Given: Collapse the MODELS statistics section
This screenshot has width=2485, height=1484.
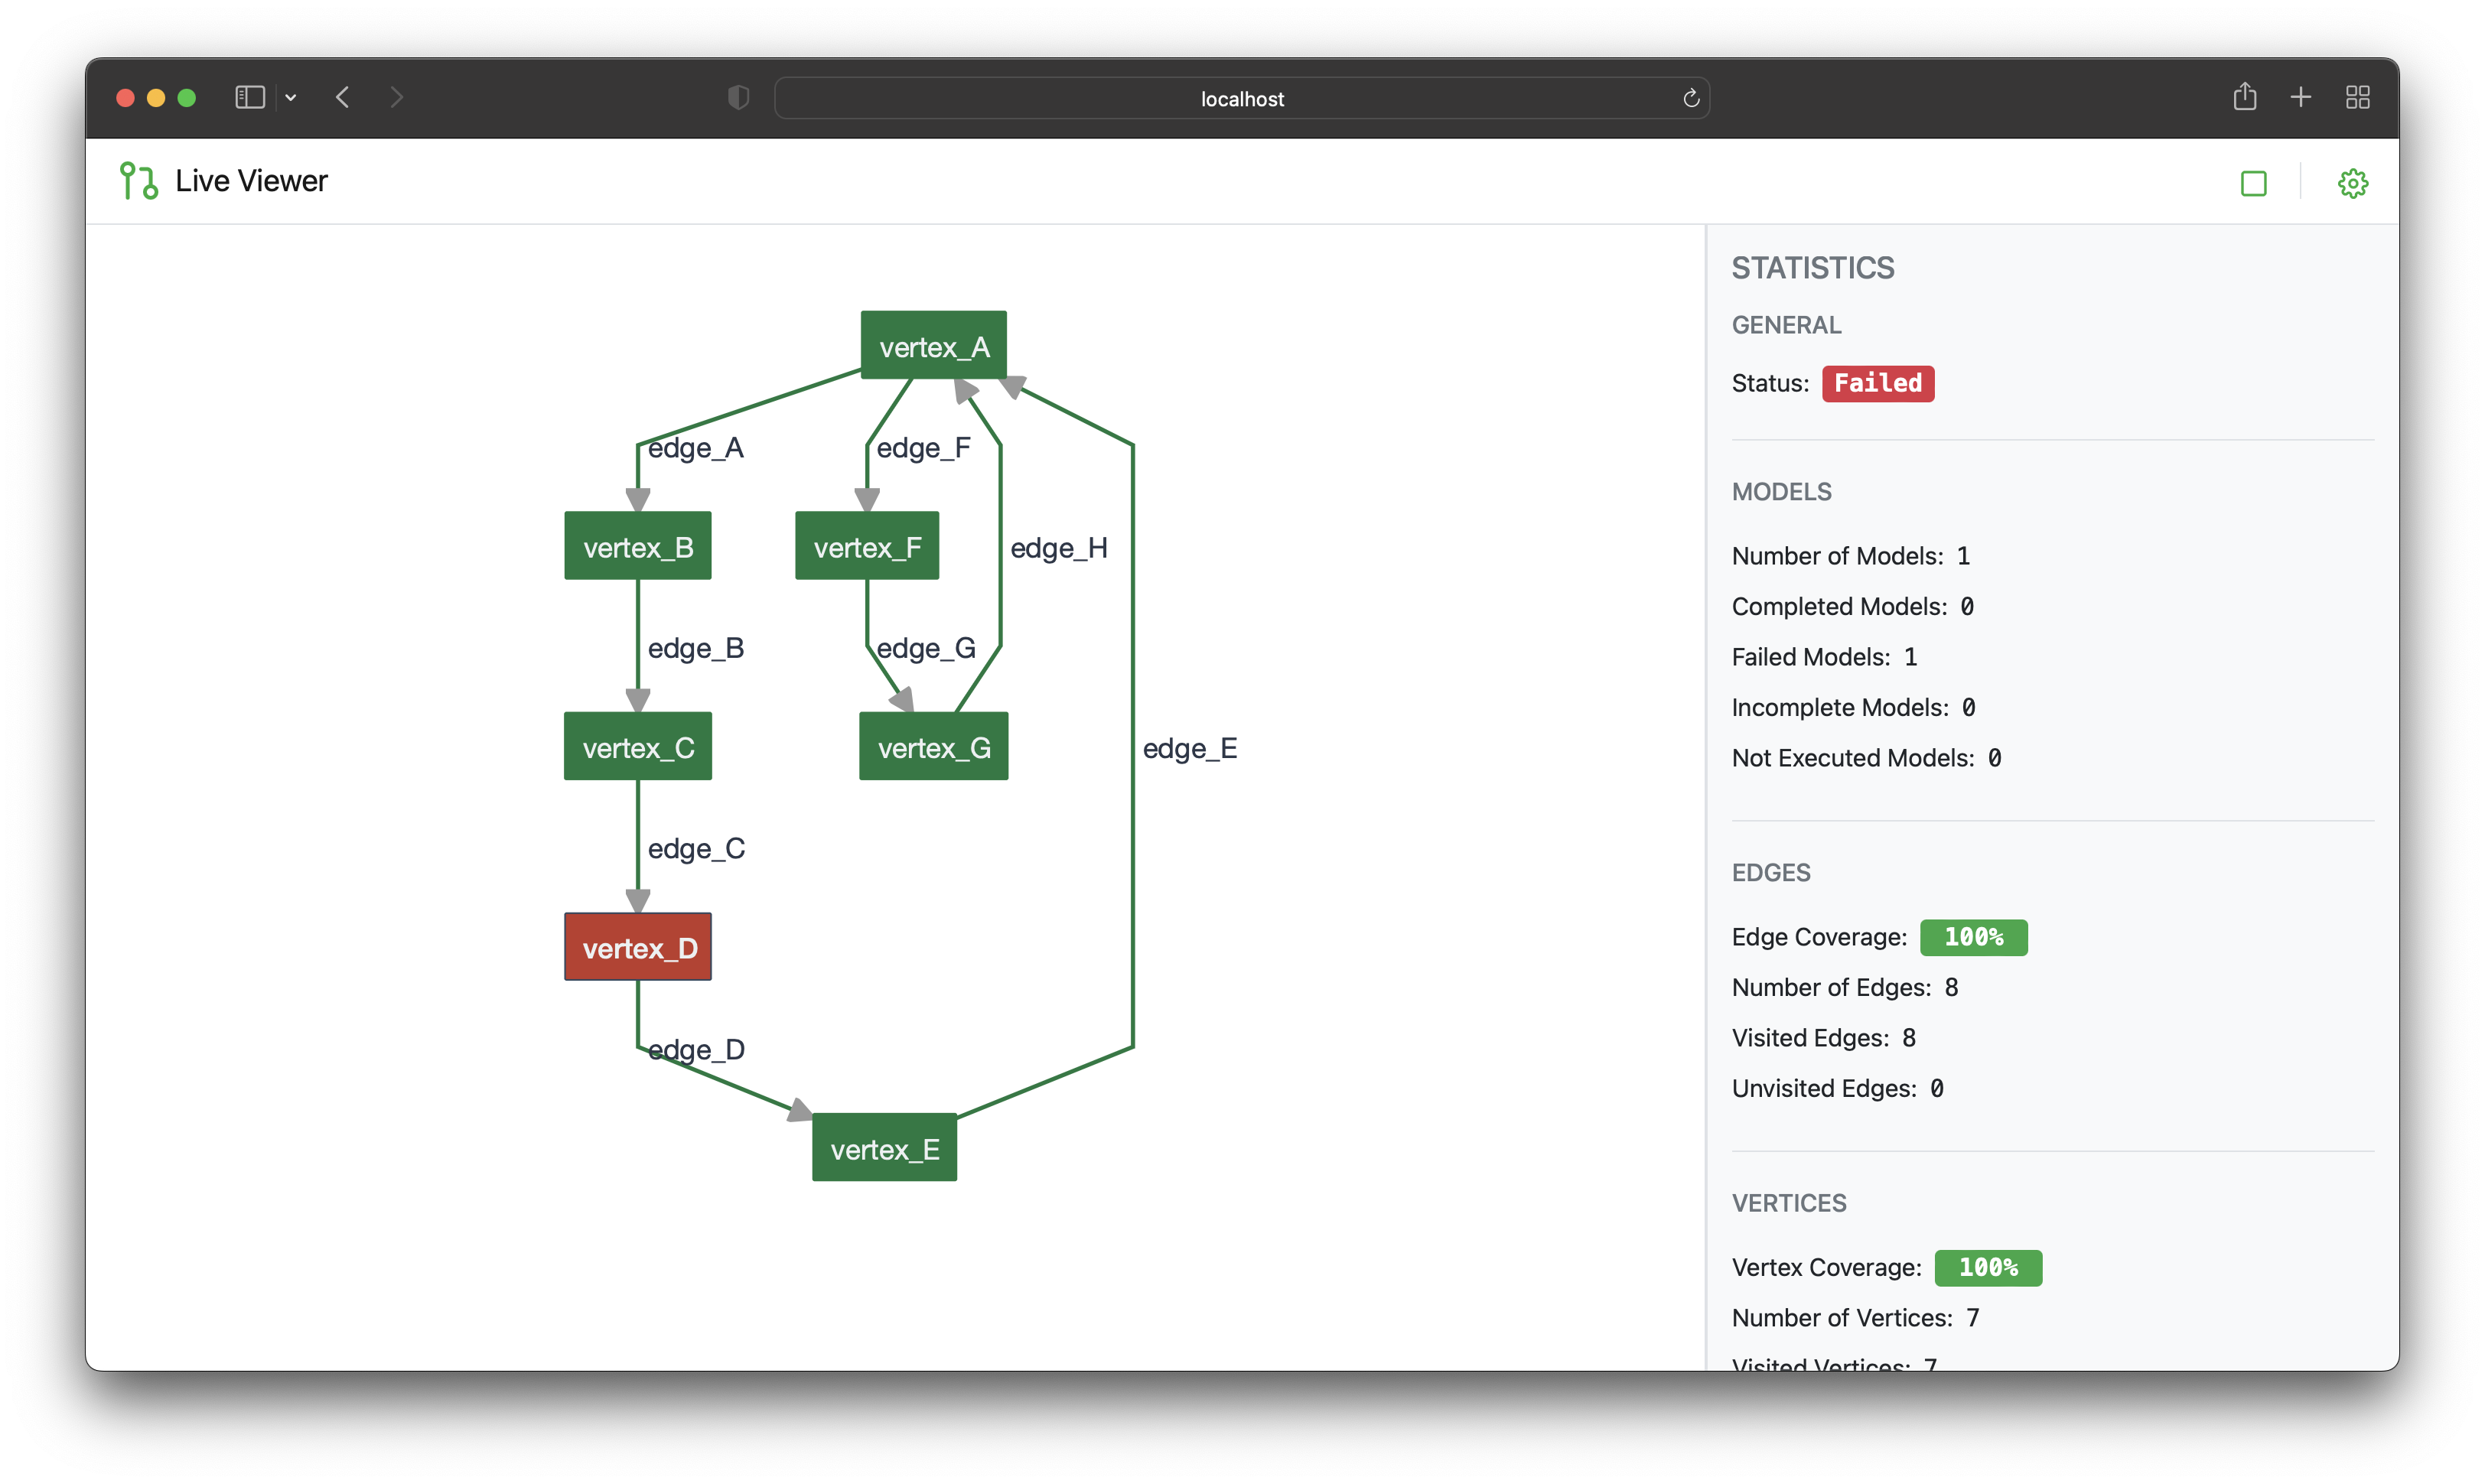Looking at the screenshot, I should coord(1781,491).
